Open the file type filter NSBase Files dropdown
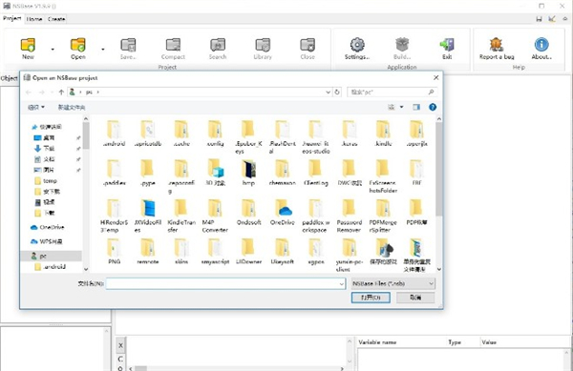573x371 pixels. [x=393, y=283]
